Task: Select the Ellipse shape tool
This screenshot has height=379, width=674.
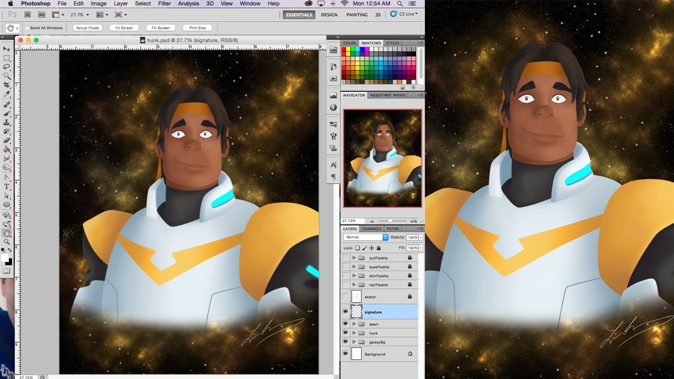Action: click(x=7, y=204)
